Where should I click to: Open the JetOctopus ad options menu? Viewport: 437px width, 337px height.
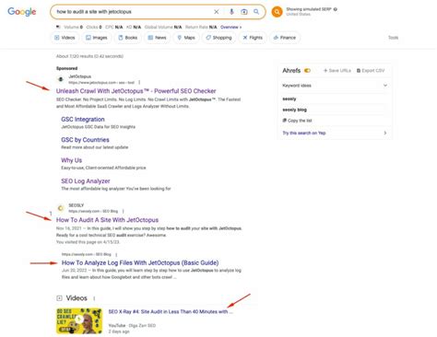[x=139, y=82]
